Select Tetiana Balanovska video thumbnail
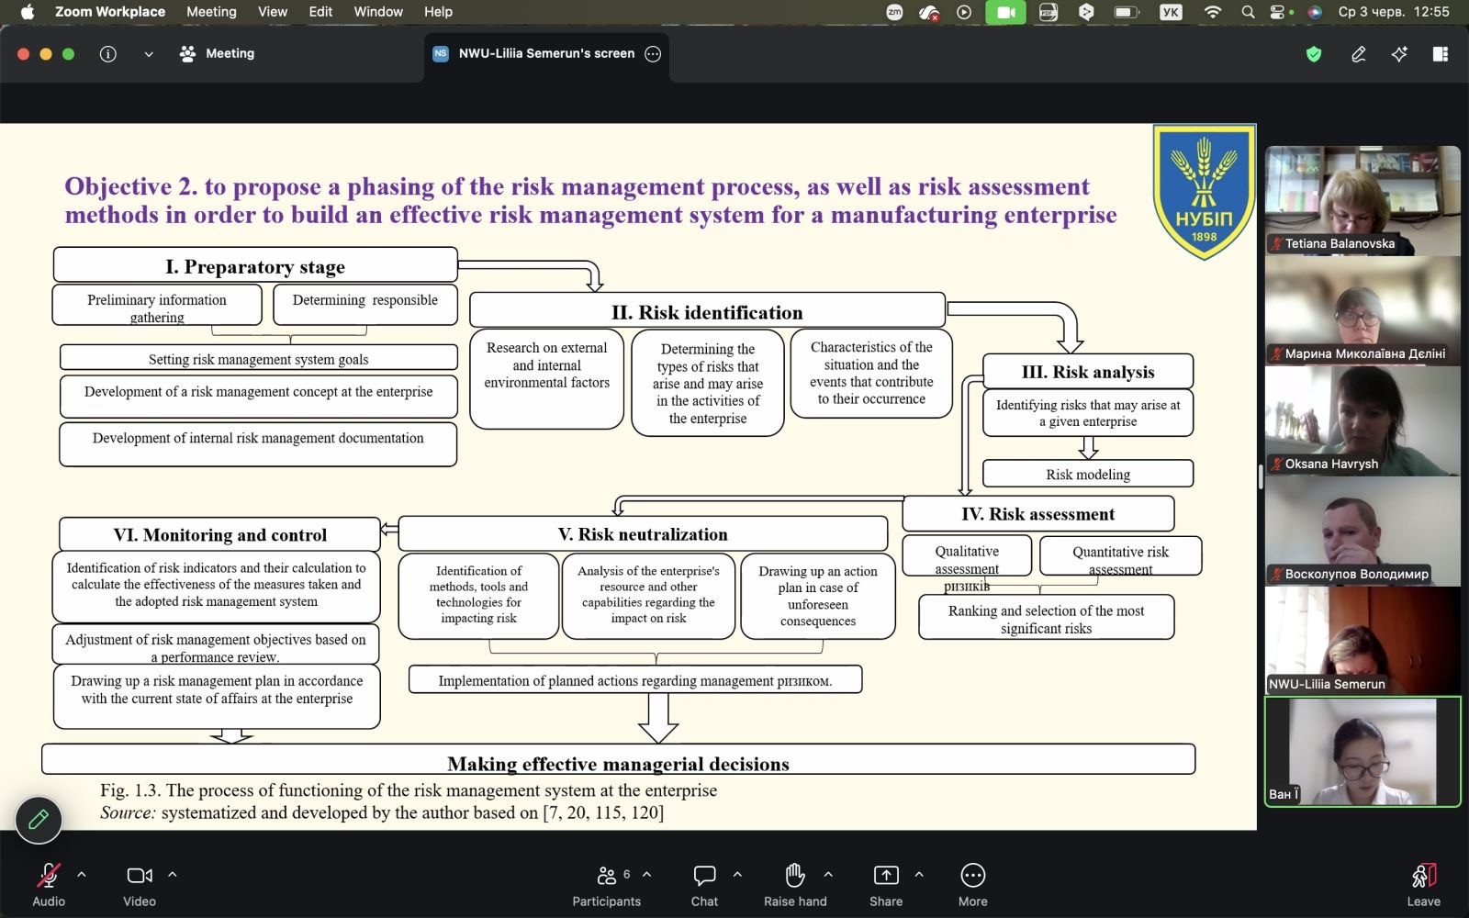Screen dimensions: 1469x918 point(1362,200)
